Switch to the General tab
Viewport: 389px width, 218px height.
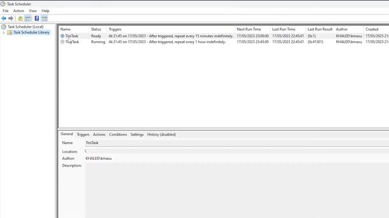pyautogui.click(x=67, y=134)
